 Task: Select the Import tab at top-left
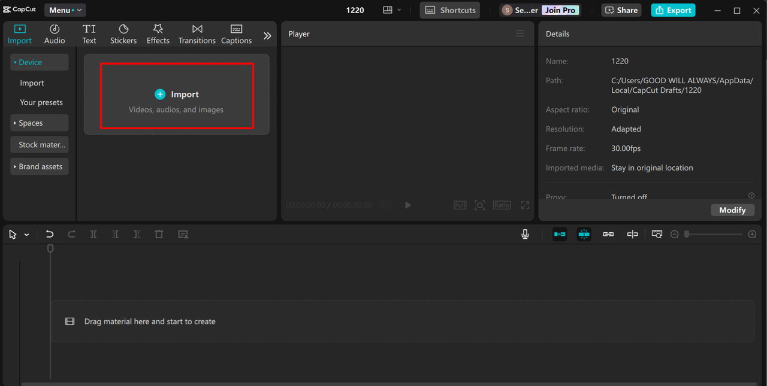point(20,34)
